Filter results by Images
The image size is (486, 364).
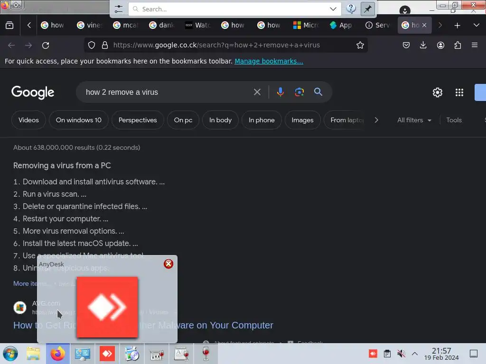(302, 120)
